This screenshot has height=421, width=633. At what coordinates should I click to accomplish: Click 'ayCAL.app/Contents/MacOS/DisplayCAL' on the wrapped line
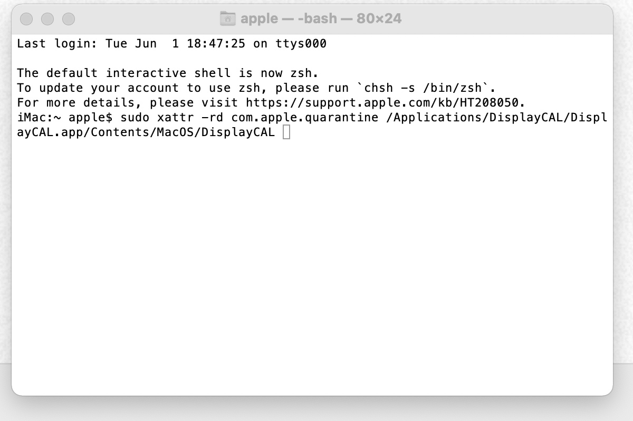coord(146,132)
